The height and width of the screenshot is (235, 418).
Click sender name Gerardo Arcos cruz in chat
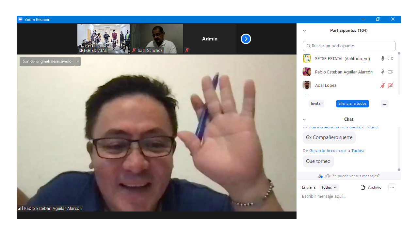(x=328, y=150)
